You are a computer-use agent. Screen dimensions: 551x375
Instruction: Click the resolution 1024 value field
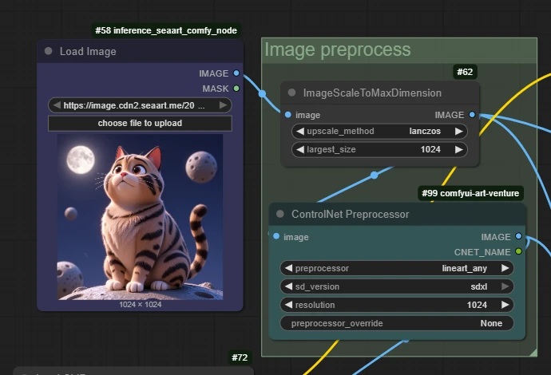pos(397,305)
